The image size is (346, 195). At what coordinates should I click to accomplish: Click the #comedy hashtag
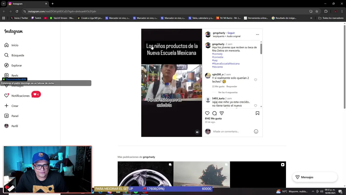(x=217, y=54)
